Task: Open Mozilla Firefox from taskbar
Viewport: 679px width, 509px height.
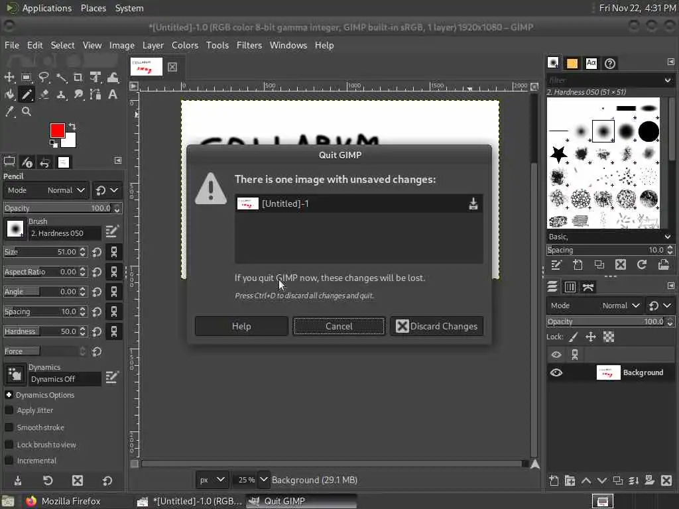Action: 63,501
